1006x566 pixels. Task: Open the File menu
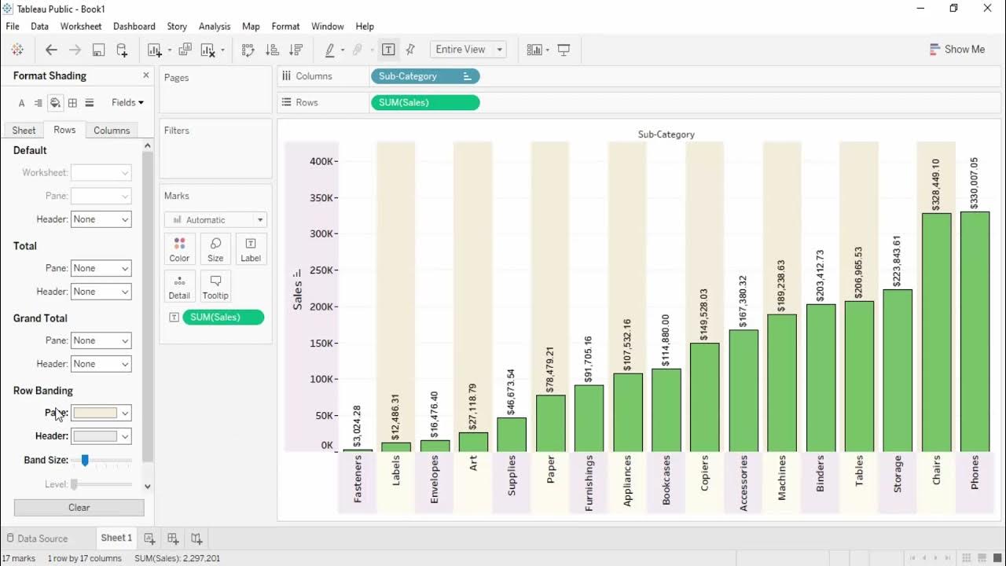13,26
